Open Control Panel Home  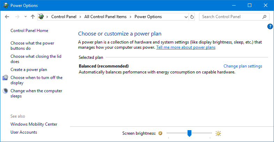[x=29, y=31]
